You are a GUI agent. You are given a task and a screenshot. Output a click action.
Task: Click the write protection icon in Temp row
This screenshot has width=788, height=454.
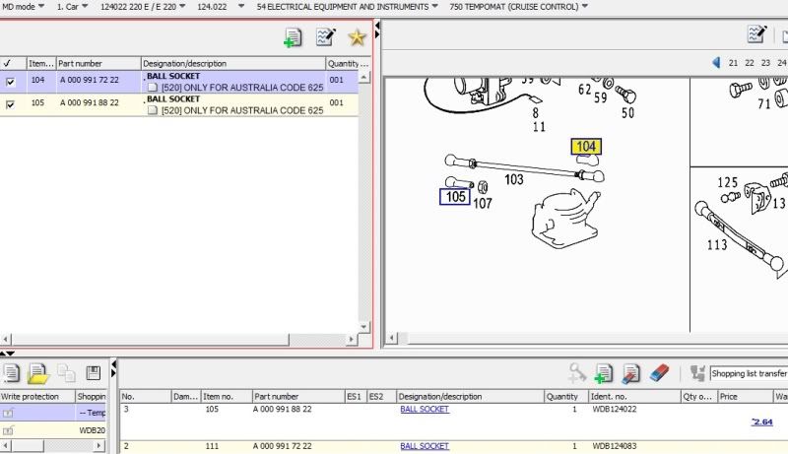click(8, 413)
